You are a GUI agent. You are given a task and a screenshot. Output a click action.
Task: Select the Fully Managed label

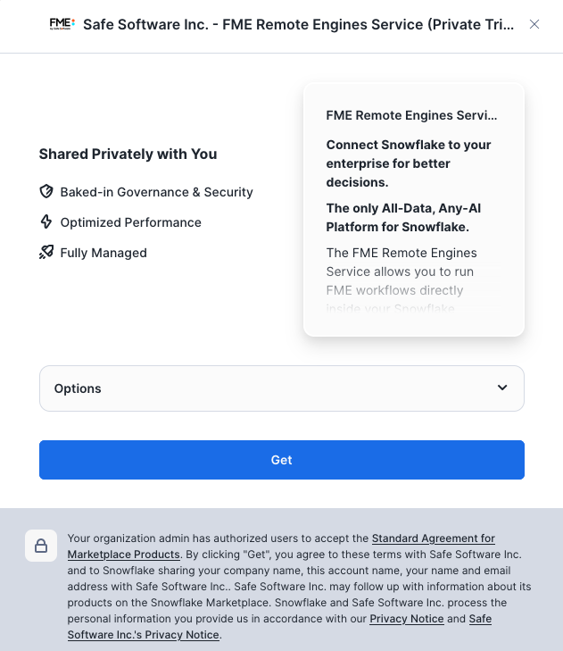click(x=103, y=253)
